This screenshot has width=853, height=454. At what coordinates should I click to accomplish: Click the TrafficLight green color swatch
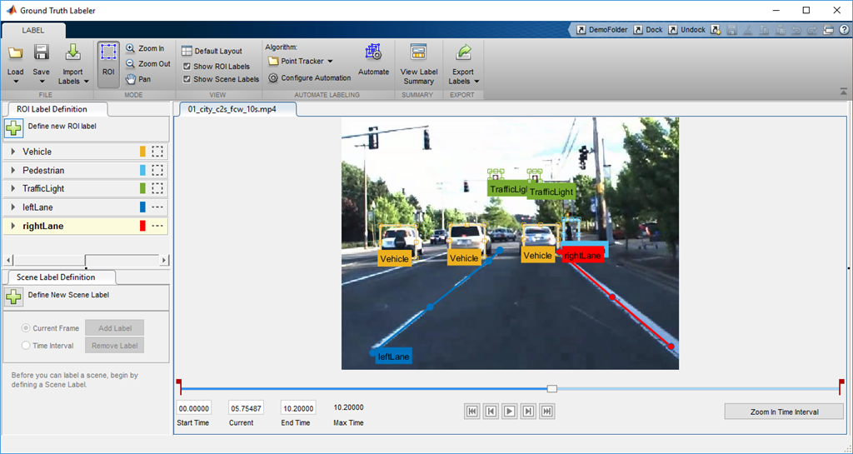142,188
